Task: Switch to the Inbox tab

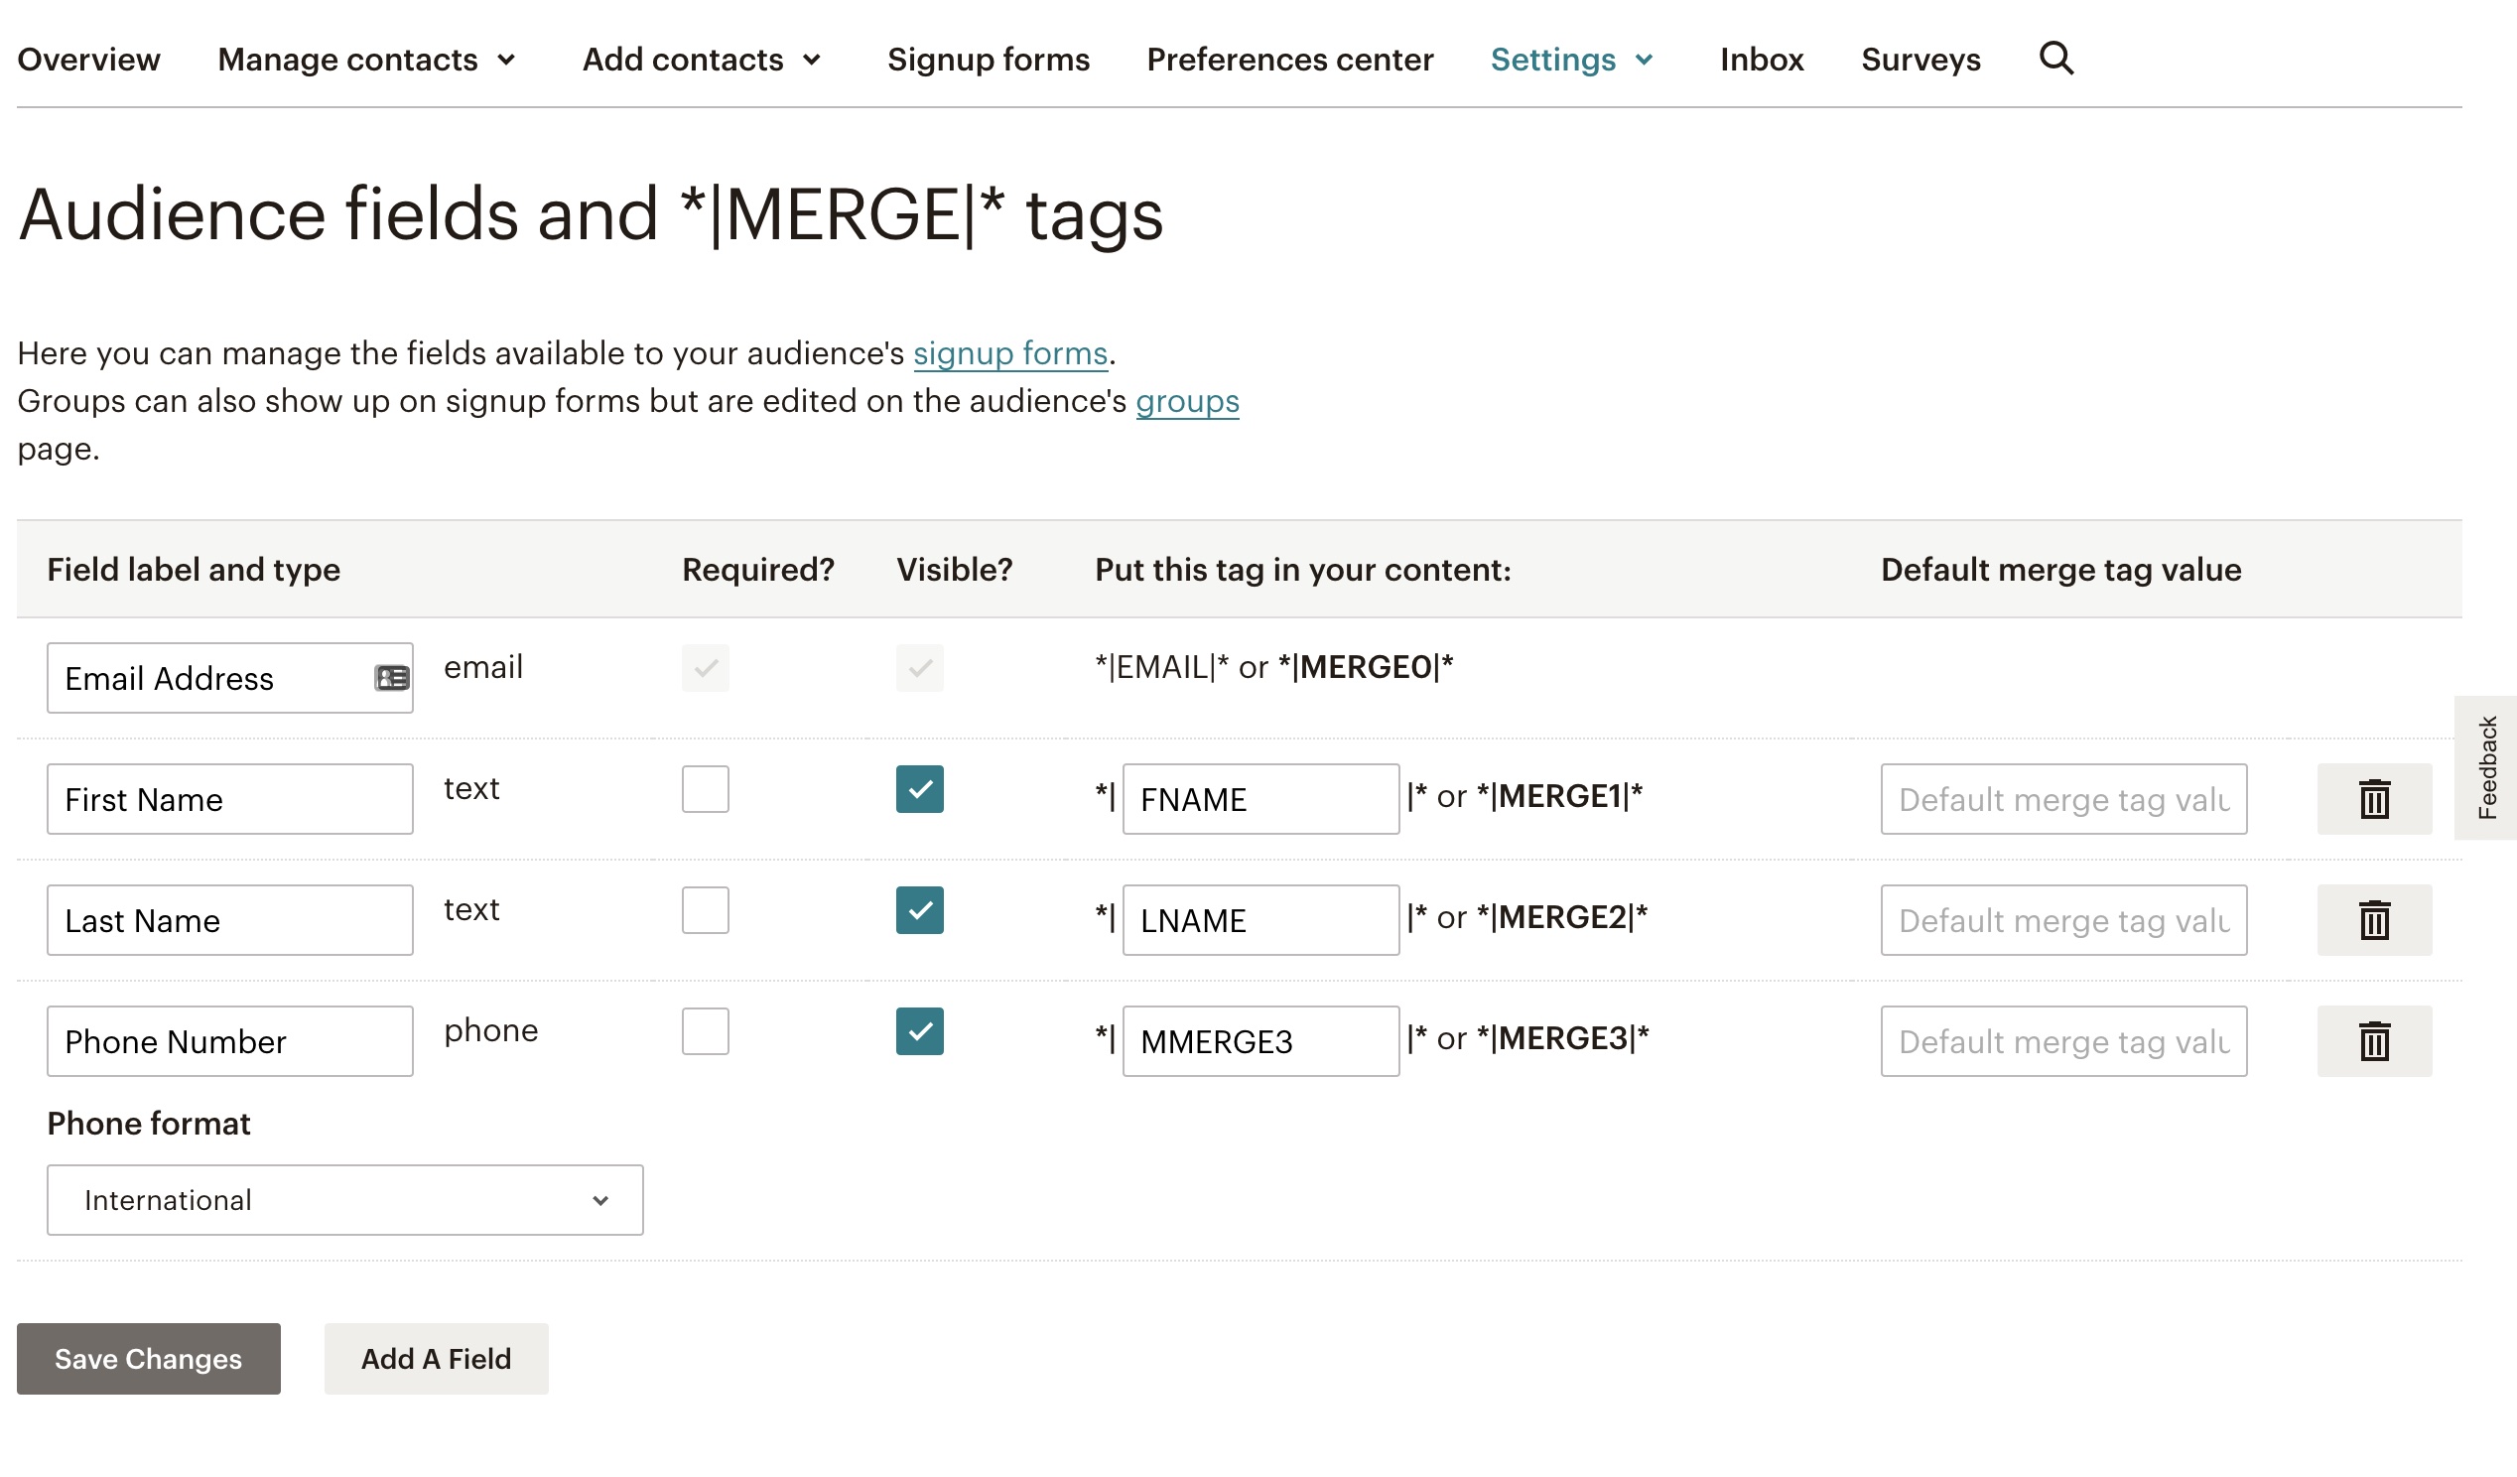Action: pyautogui.click(x=1761, y=60)
